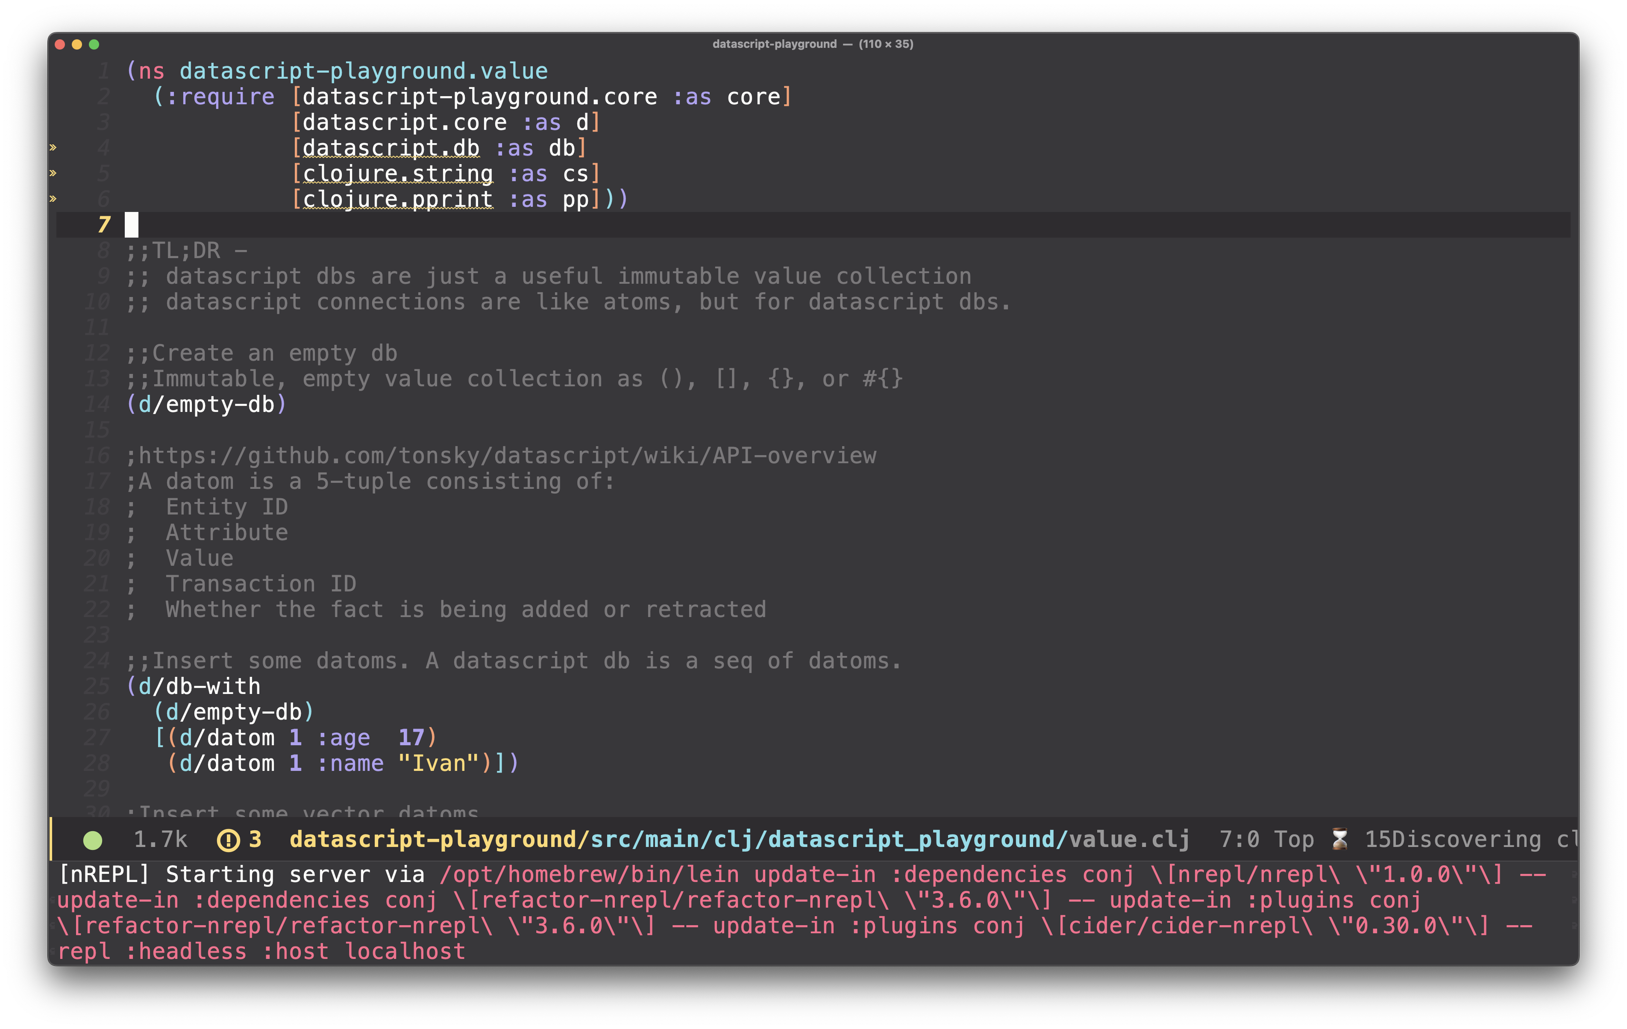
Task: Click the underlined datascript.db require
Action: click(391, 148)
